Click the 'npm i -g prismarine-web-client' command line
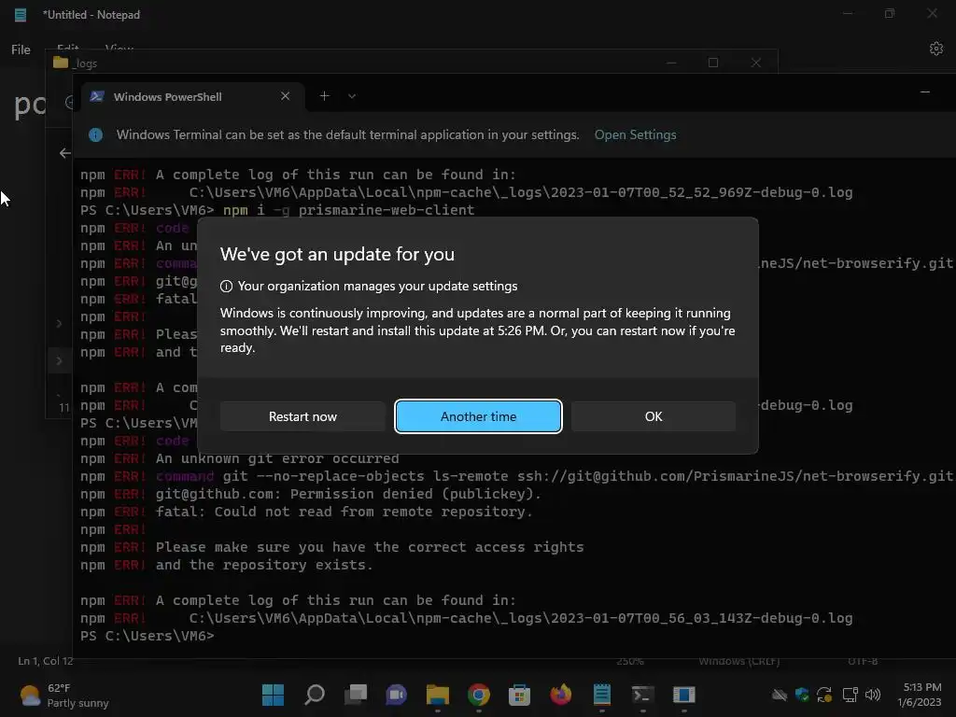 click(x=277, y=210)
